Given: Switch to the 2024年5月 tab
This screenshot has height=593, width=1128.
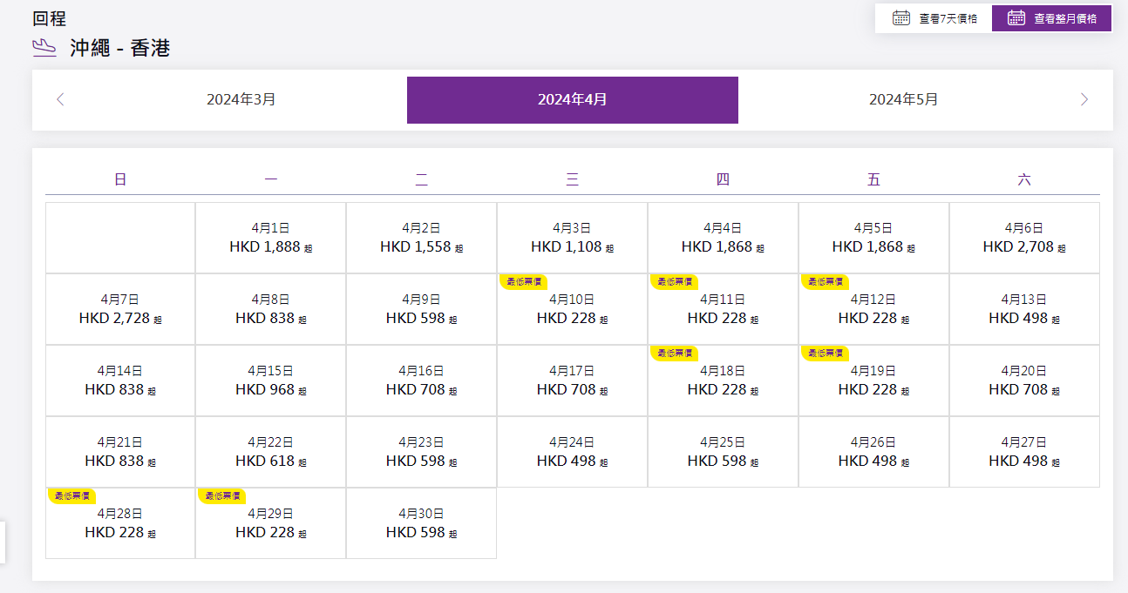Looking at the screenshot, I should click(903, 99).
